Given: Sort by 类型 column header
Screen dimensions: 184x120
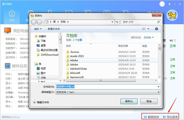Looking at the screenshot, I should 144,46.
